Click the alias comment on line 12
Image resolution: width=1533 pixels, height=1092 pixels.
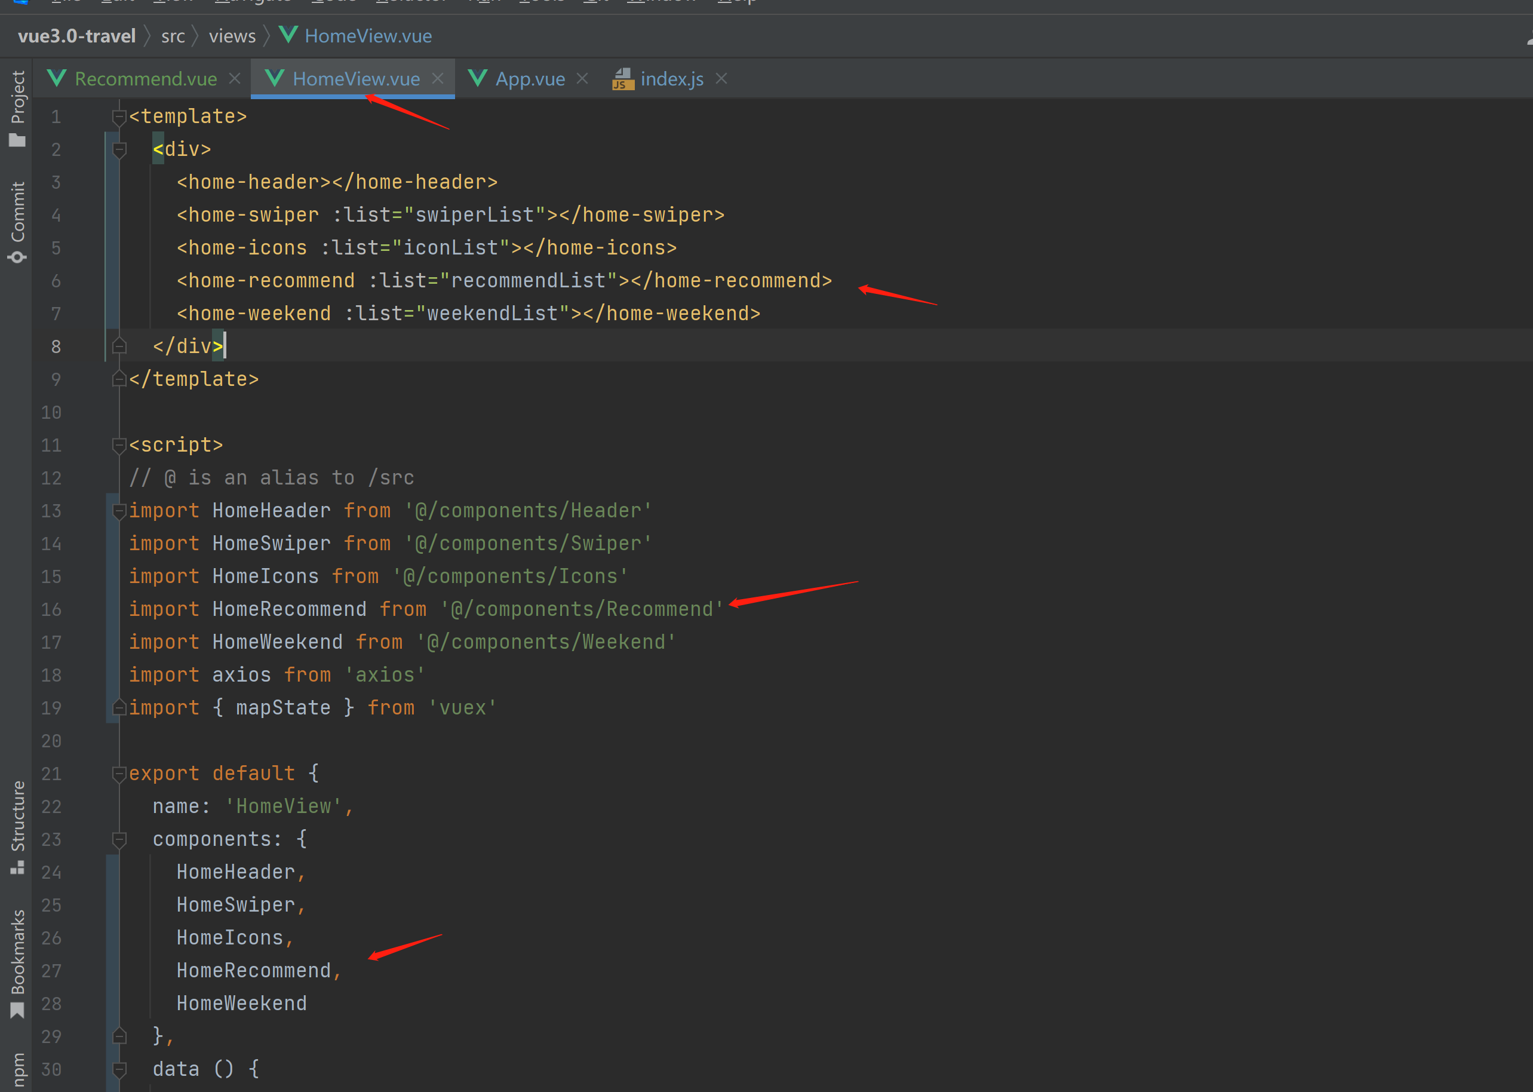point(272,478)
